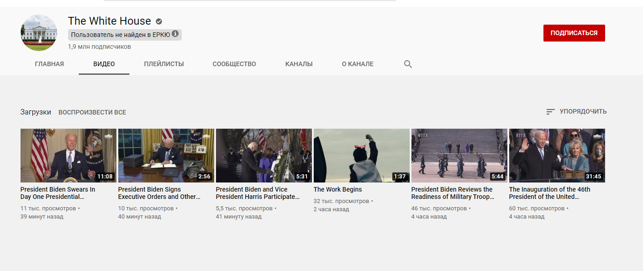Open the Biden and Harris wreath ceremony thumbnail

click(x=264, y=156)
